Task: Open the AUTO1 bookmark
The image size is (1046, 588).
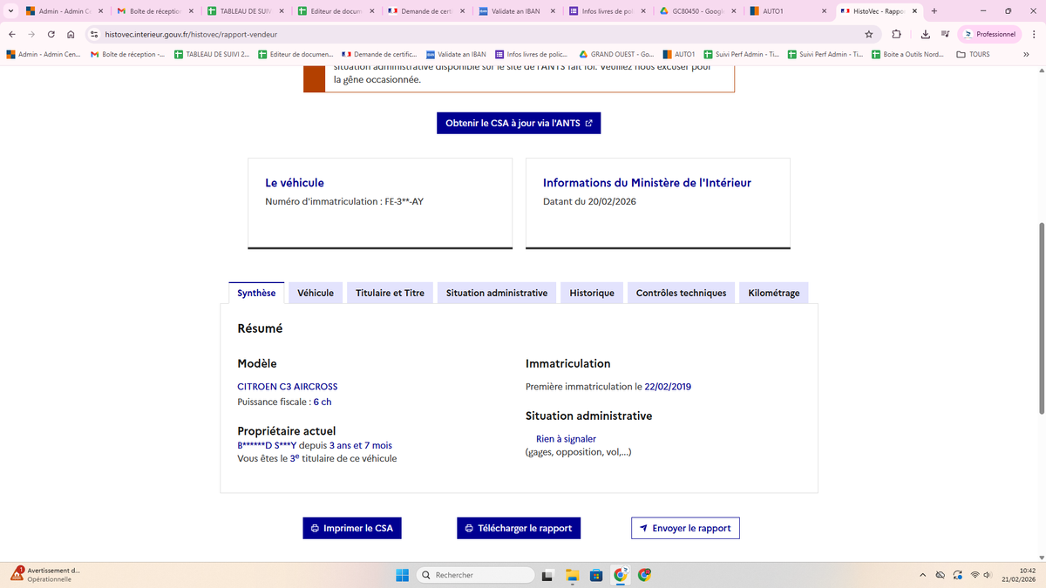Action: point(679,54)
